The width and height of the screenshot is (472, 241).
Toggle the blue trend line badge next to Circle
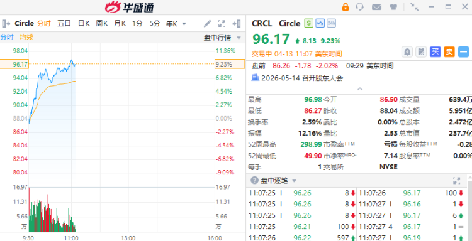(320, 23)
